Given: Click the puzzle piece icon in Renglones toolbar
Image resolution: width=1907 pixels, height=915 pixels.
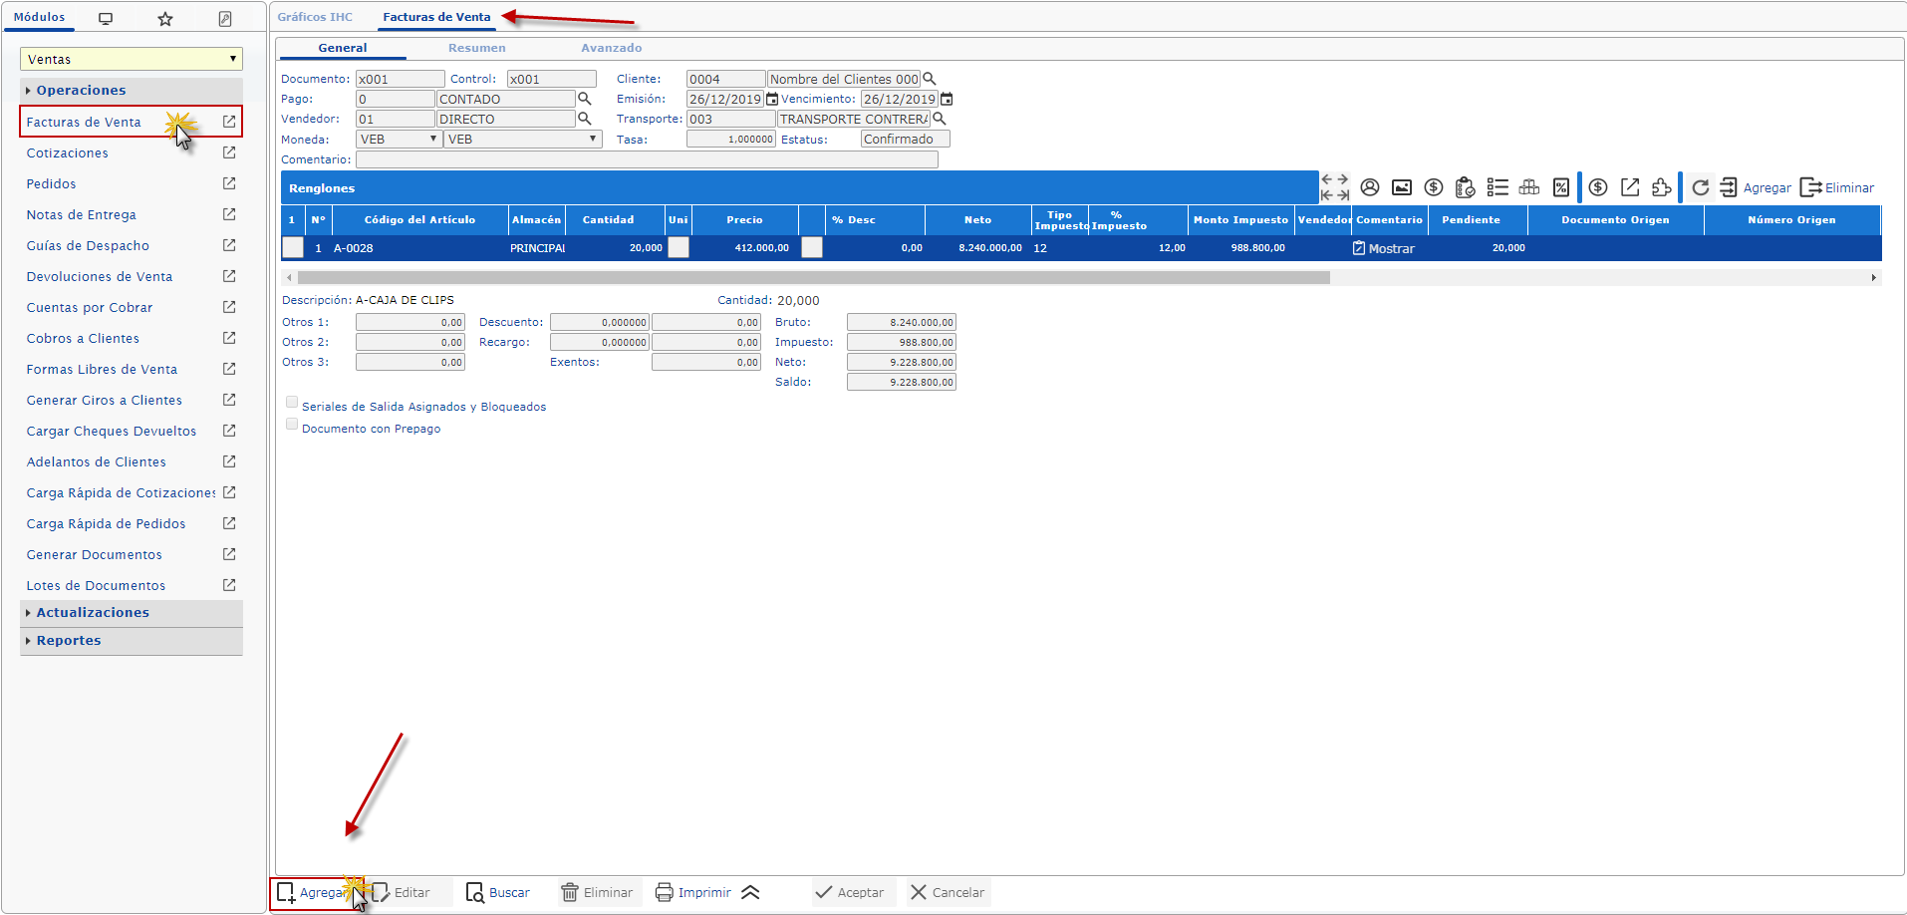Looking at the screenshot, I should tap(1661, 187).
